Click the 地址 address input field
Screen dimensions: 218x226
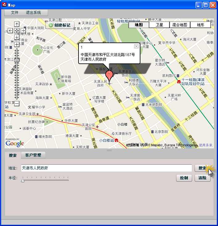pyautogui.click(x=107, y=168)
